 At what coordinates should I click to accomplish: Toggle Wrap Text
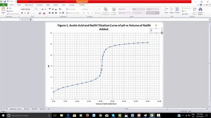click(x=71, y=9)
